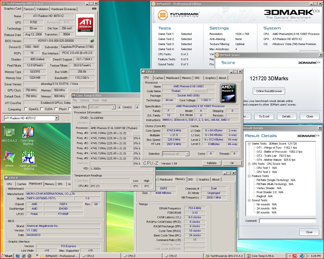Click the 121720 3DMarks score text
Screen dimensions: 324x259
tap(269, 78)
